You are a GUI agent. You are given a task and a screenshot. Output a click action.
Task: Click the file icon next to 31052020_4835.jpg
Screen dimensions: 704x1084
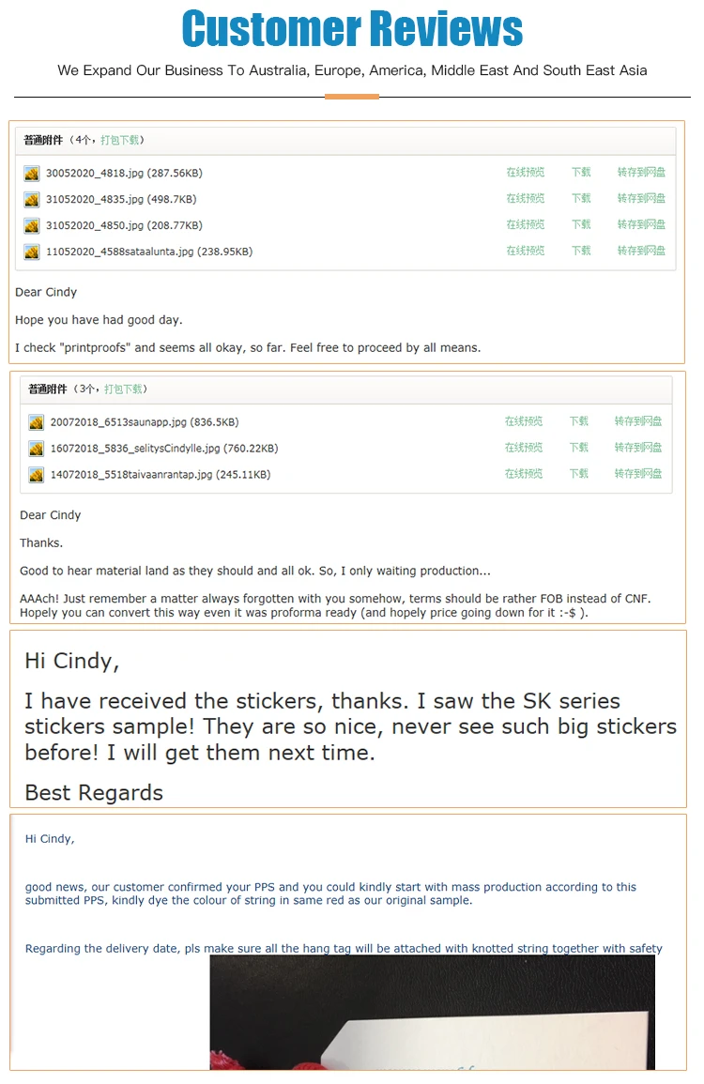[x=32, y=200]
